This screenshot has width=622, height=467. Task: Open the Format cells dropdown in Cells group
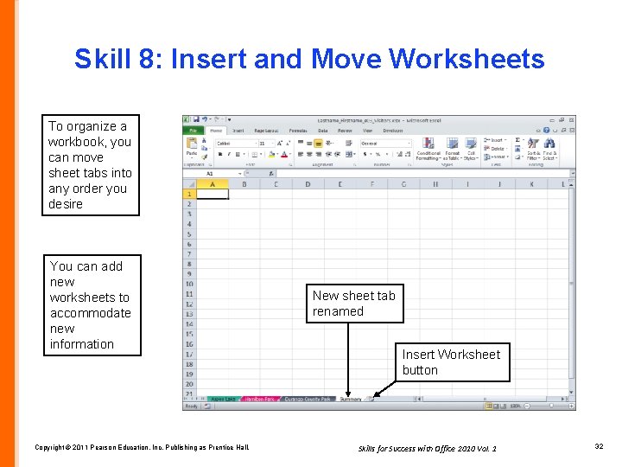496,157
